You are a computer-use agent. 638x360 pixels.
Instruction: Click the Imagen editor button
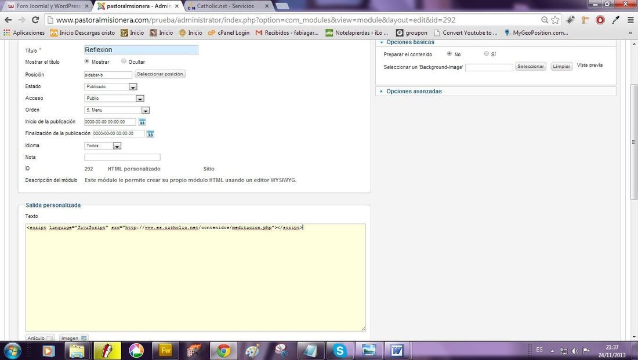pyautogui.click(x=73, y=338)
